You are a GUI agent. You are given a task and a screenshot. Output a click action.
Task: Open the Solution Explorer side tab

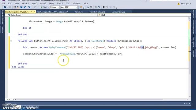[x=193, y=27]
